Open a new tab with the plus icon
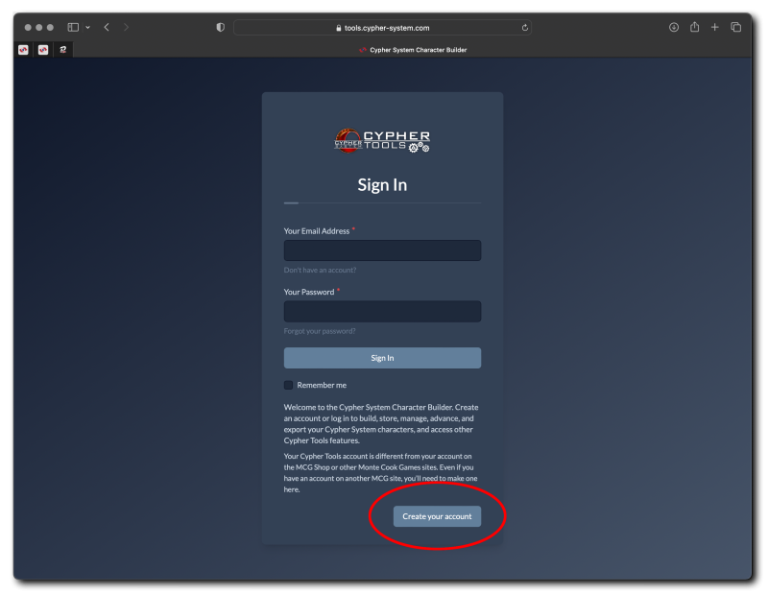 tap(714, 27)
